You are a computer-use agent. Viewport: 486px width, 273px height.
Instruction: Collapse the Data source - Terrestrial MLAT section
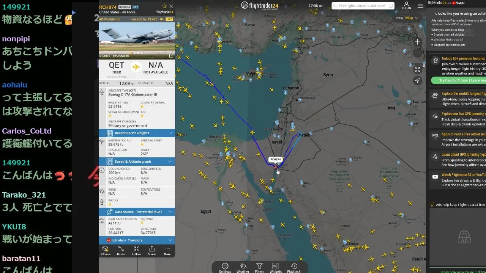pyautogui.click(x=137, y=212)
